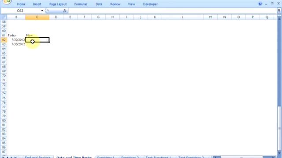
Task: Select column M header
Action: 211,17
